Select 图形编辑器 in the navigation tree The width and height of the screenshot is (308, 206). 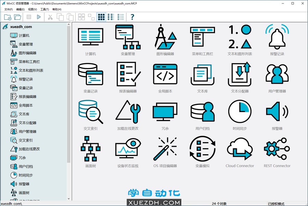coord(27,53)
